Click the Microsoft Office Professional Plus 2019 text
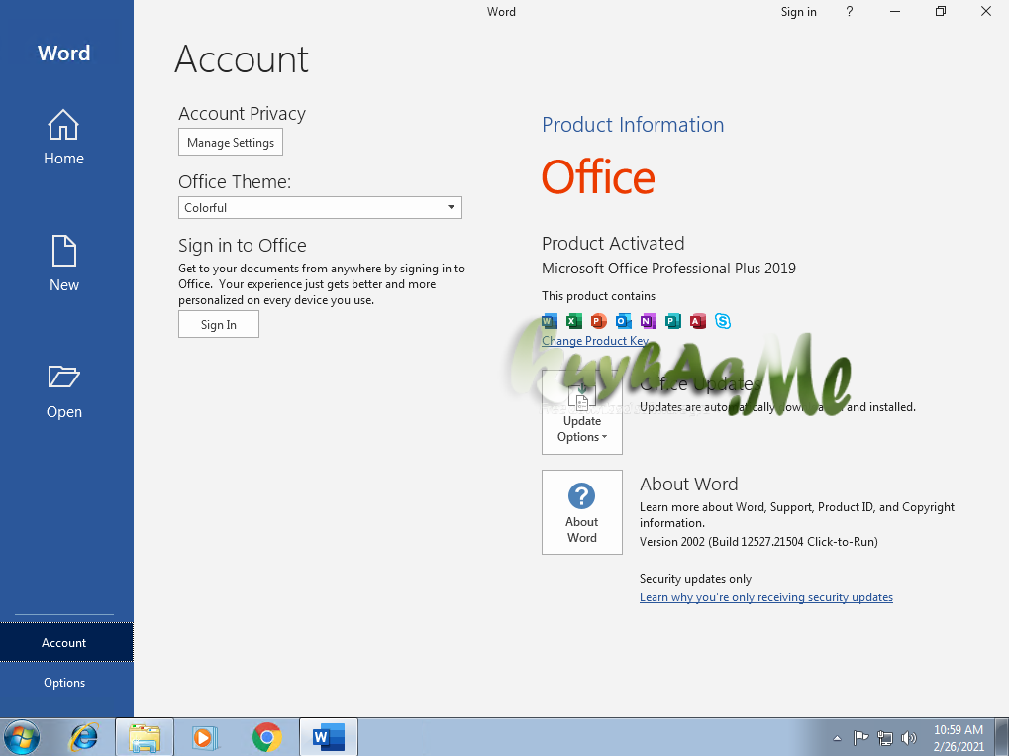Image resolution: width=1009 pixels, height=756 pixels. 668,268
